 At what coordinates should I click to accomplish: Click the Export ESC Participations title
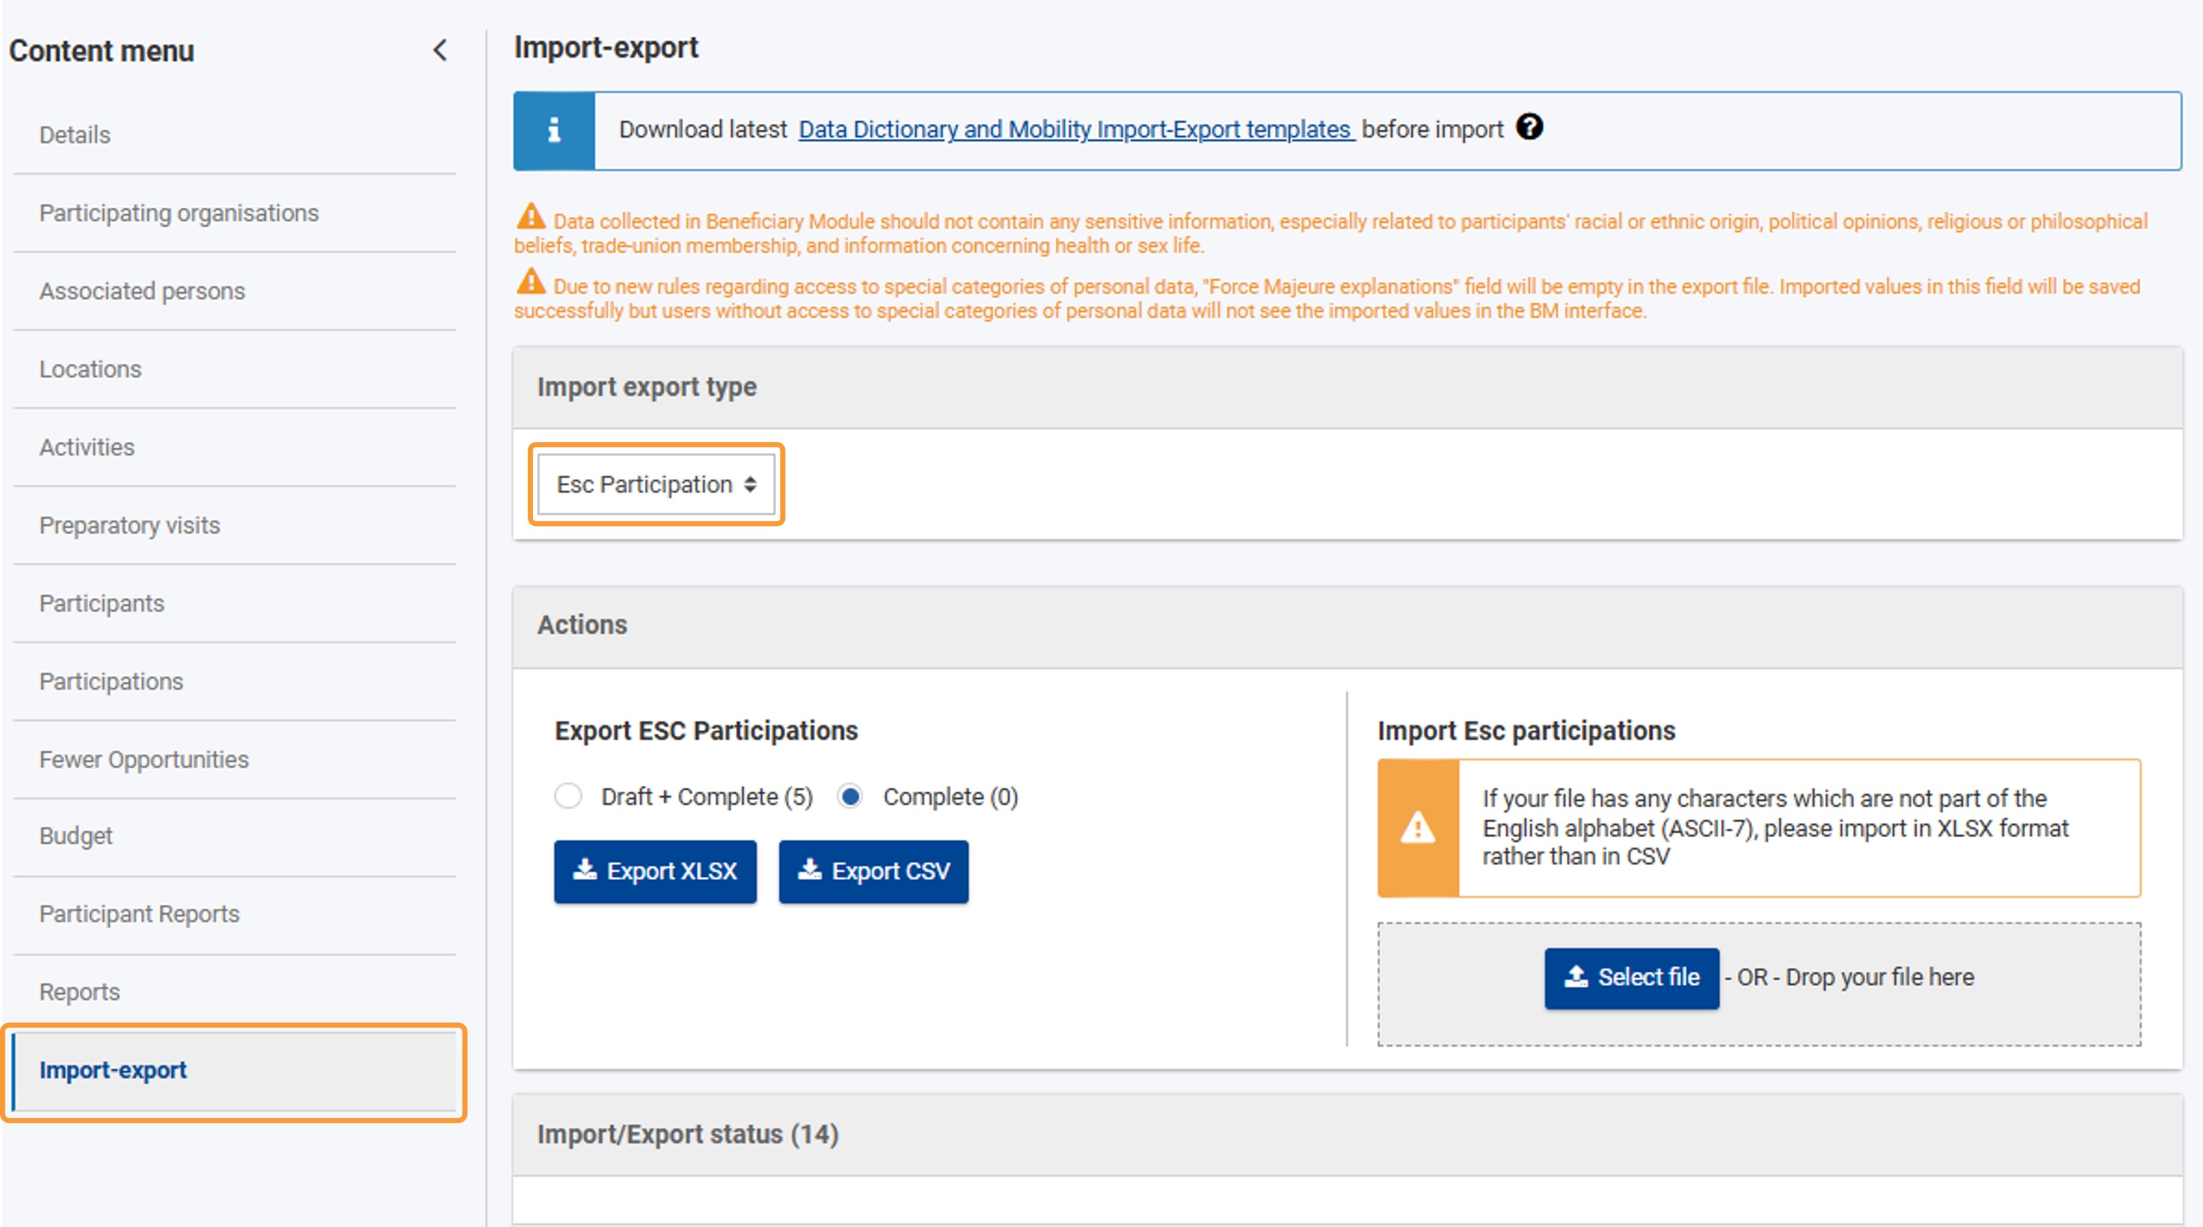[706, 731]
